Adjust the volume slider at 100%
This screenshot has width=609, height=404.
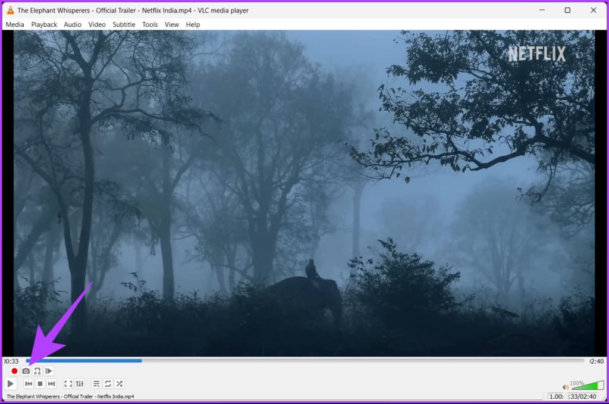click(x=588, y=386)
